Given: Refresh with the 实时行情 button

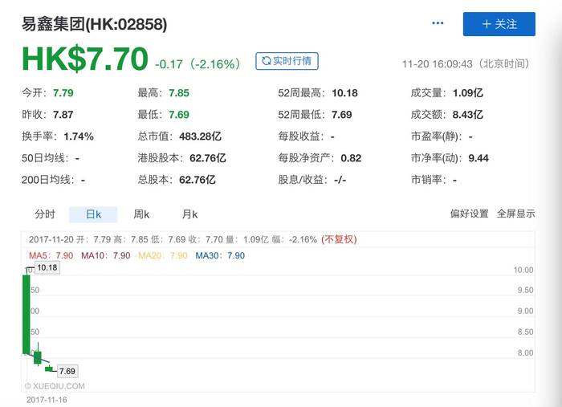Looking at the screenshot, I should (x=287, y=61).
